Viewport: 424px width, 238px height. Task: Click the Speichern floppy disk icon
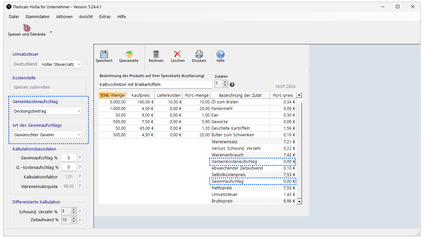pyautogui.click(x=104, y=54)
